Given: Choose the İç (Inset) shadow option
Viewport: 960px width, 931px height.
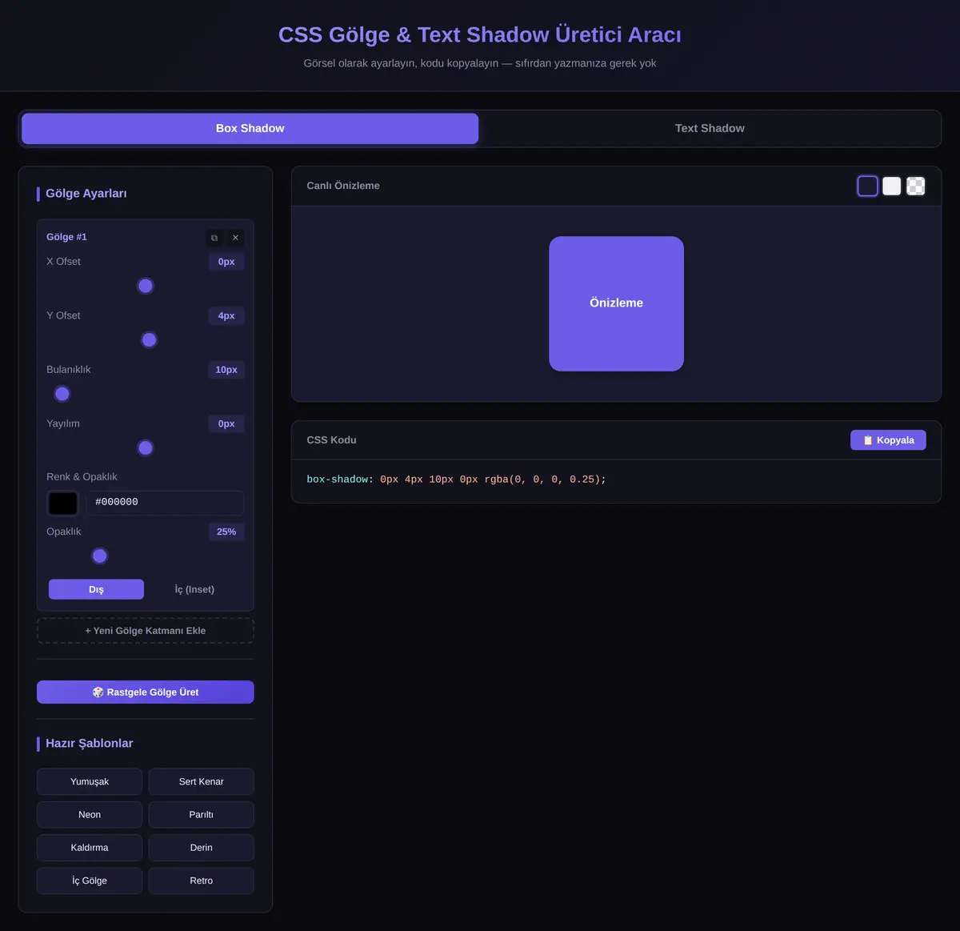Looking at the screenshot, I should (194, 589).
